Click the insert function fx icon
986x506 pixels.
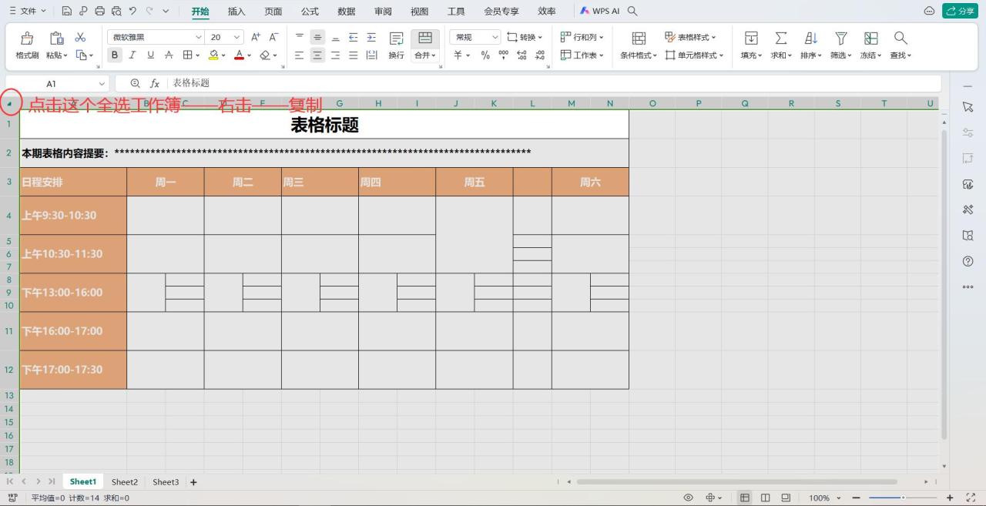[155, 83]
